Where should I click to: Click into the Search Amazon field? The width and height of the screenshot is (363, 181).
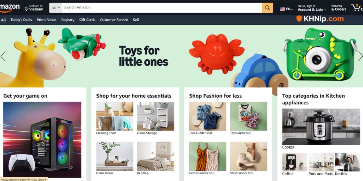coord(162,8)
